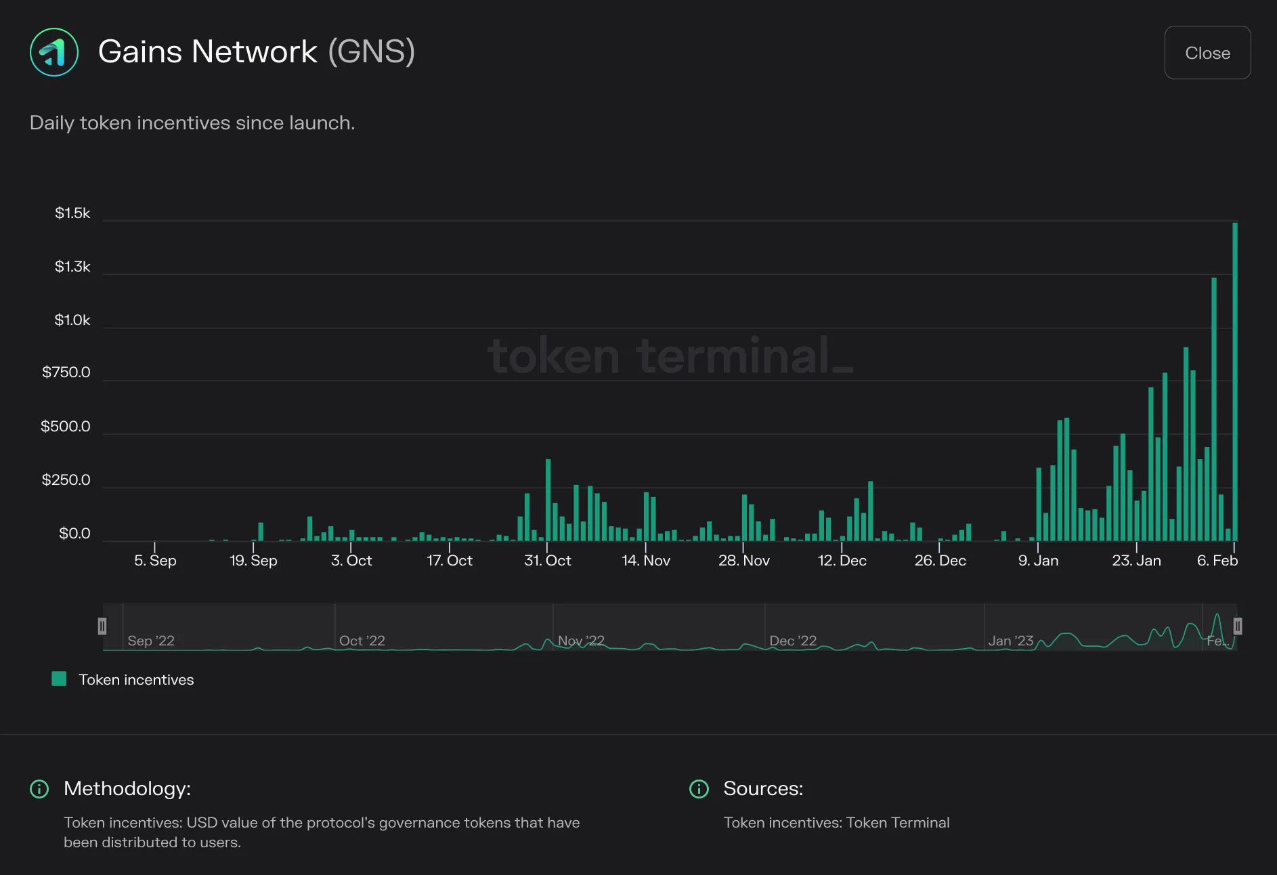Viewport: 1277px width, 875px height.
Task: Click the 14. Nov x-axis label
Action: click(646, 561)
